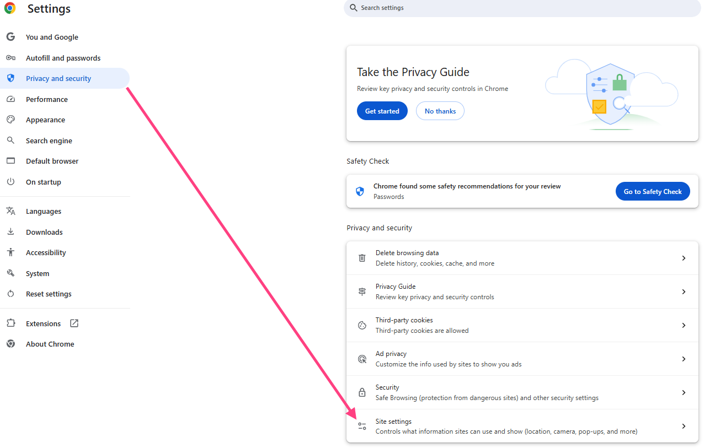
Task: Click the signpost icon for Privacy Guide row
Action: 362,292
